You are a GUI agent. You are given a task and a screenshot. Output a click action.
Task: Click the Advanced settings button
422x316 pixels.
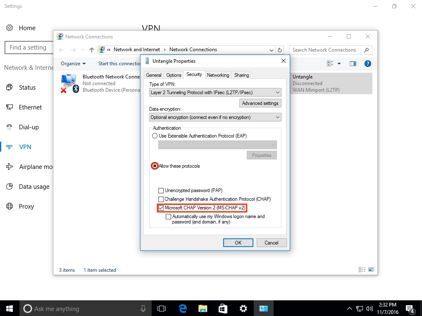tap(260, 103)
